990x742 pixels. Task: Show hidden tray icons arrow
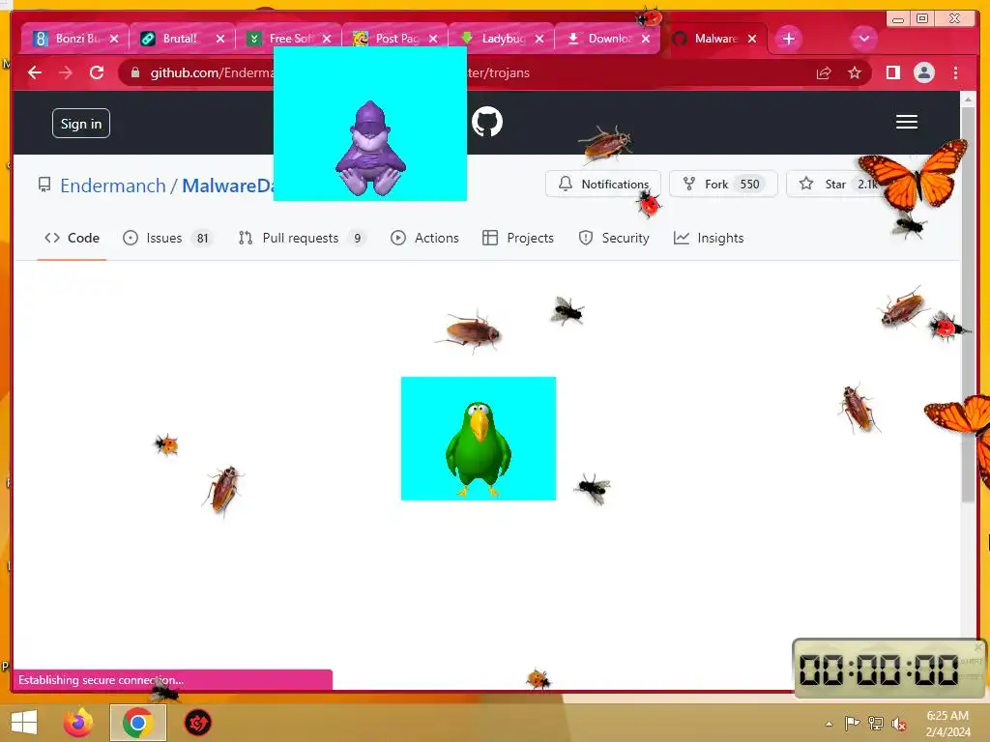[829, 724]
